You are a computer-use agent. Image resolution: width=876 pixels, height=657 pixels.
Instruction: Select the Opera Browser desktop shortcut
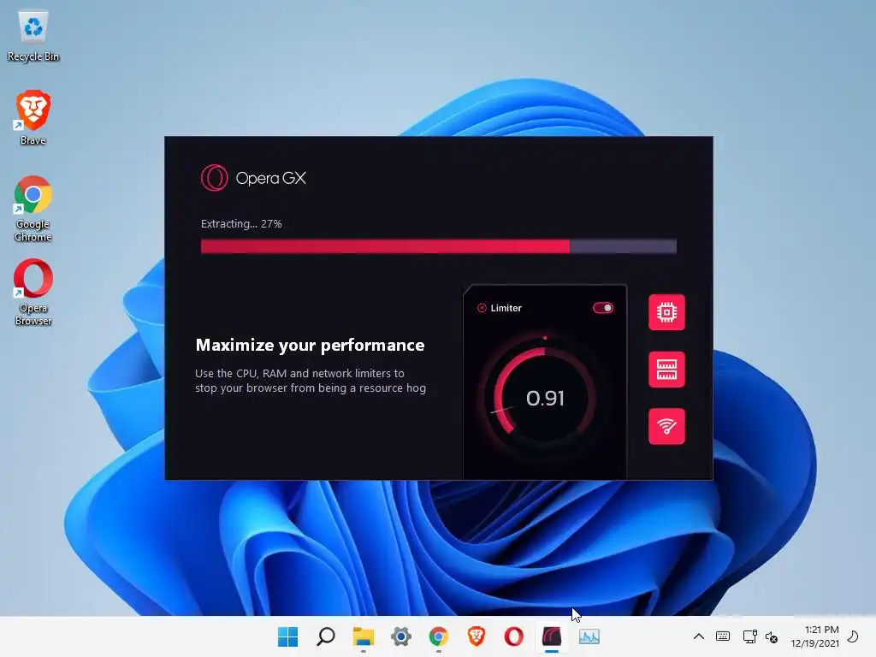click(x=33, y=293)
